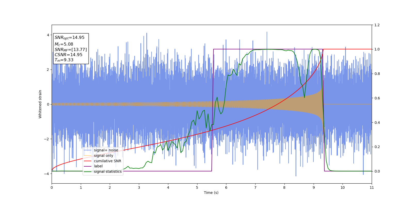Click x-axis tick label 7
This screenshot has width=413, height=206.
[255, 187]
